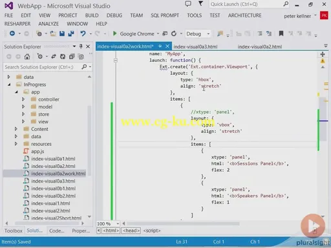Switch to the Code... panel tab
Image resolution: width=331 pixels, height=248 pixels.
pos(57,231)
